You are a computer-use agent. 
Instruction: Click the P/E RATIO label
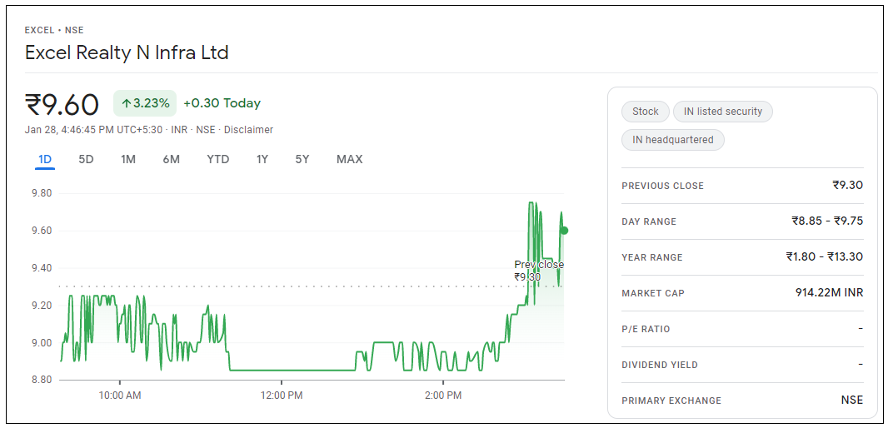click(x=646, y=329)
